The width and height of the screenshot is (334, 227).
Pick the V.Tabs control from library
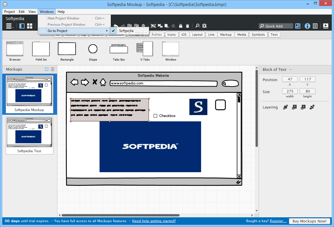145,51
